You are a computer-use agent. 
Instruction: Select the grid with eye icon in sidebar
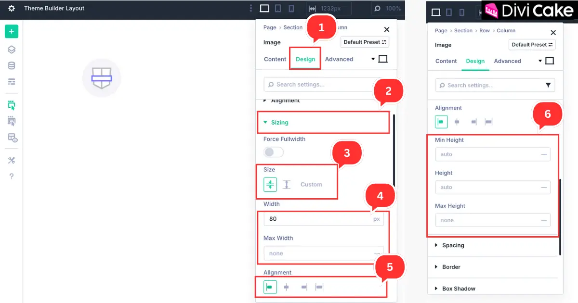(x=12, y=138)
